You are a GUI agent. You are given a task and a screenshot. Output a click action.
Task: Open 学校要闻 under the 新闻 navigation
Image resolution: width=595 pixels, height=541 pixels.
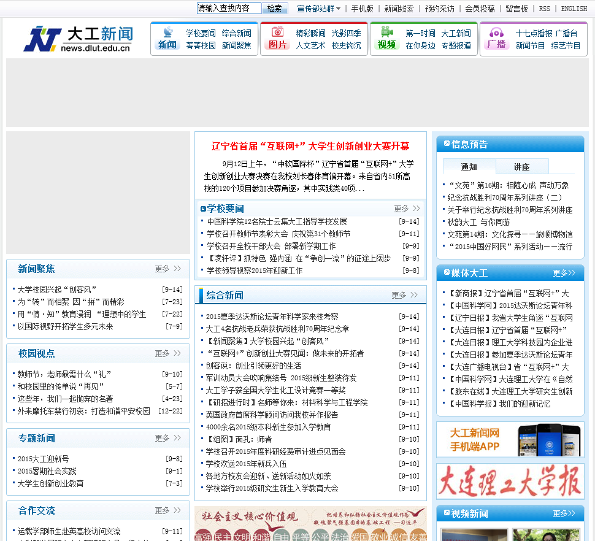click(201, 33)
